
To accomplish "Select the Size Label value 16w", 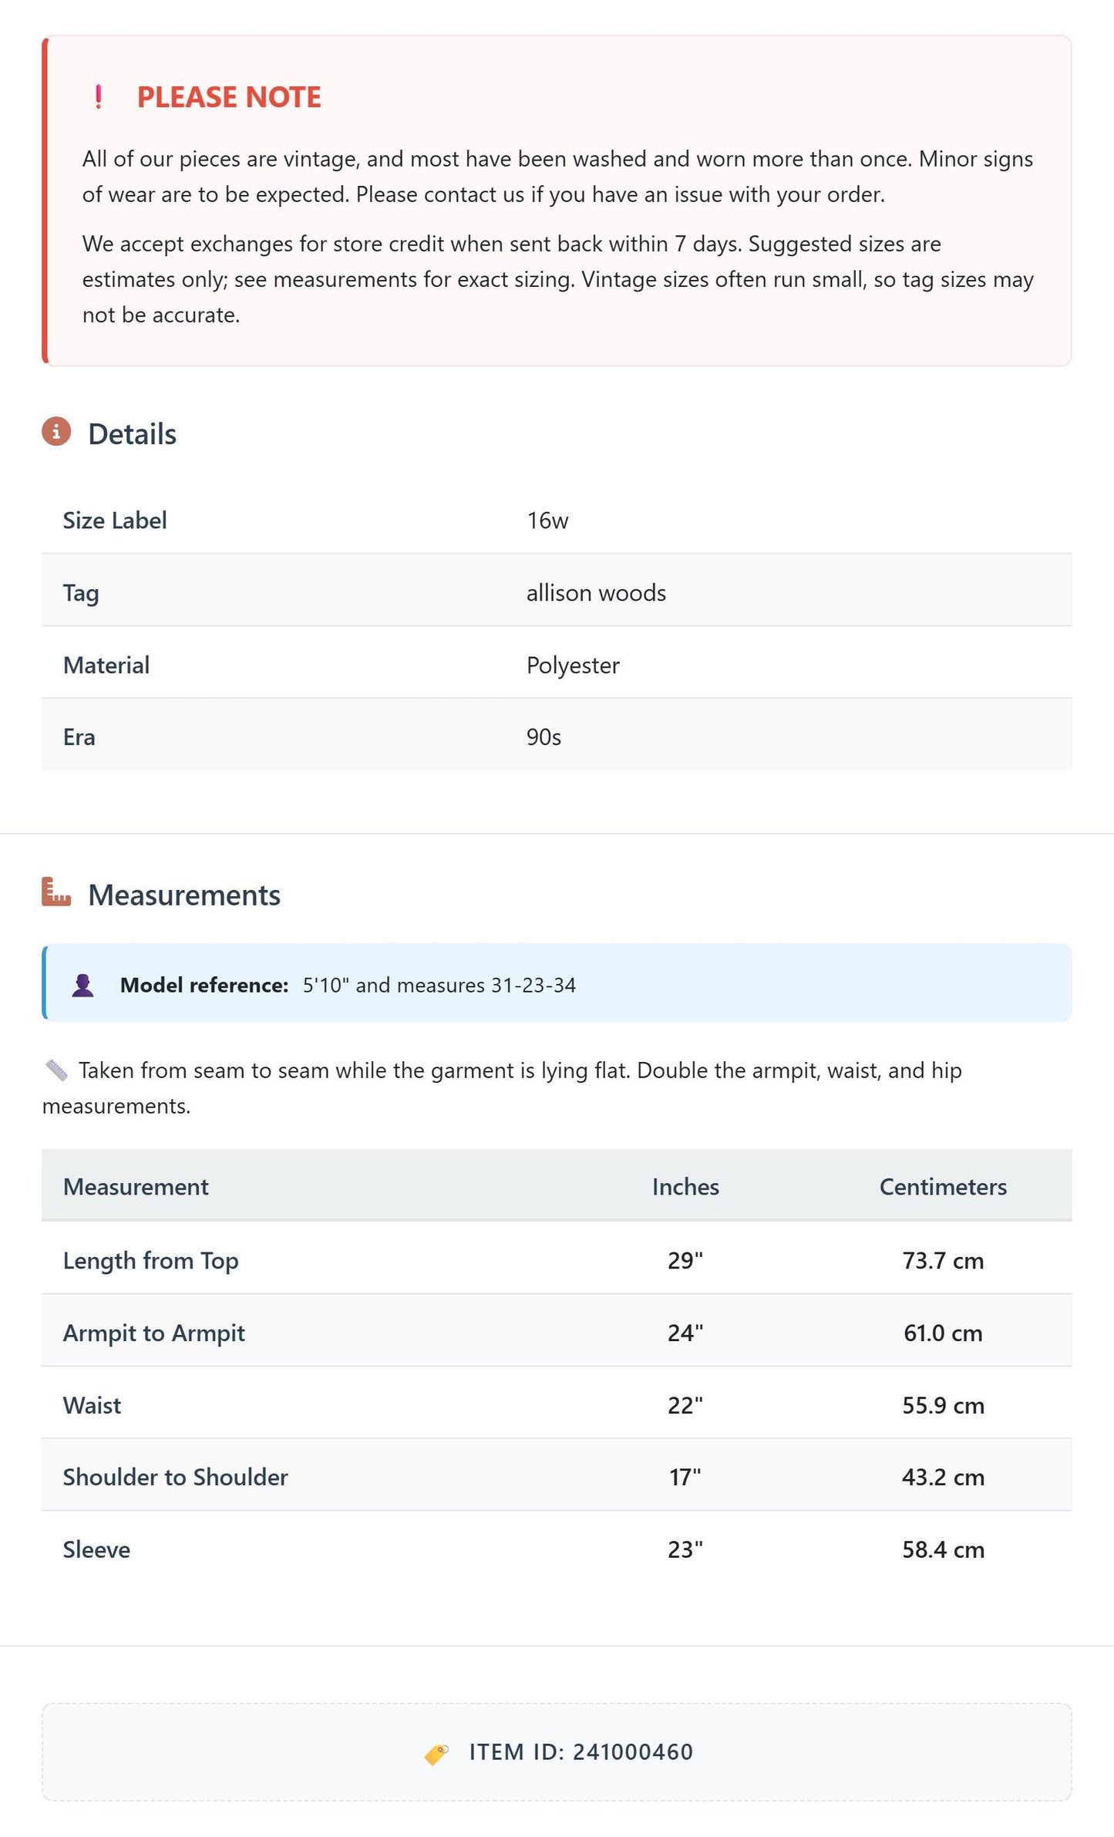I will click(x=547, y=521).
